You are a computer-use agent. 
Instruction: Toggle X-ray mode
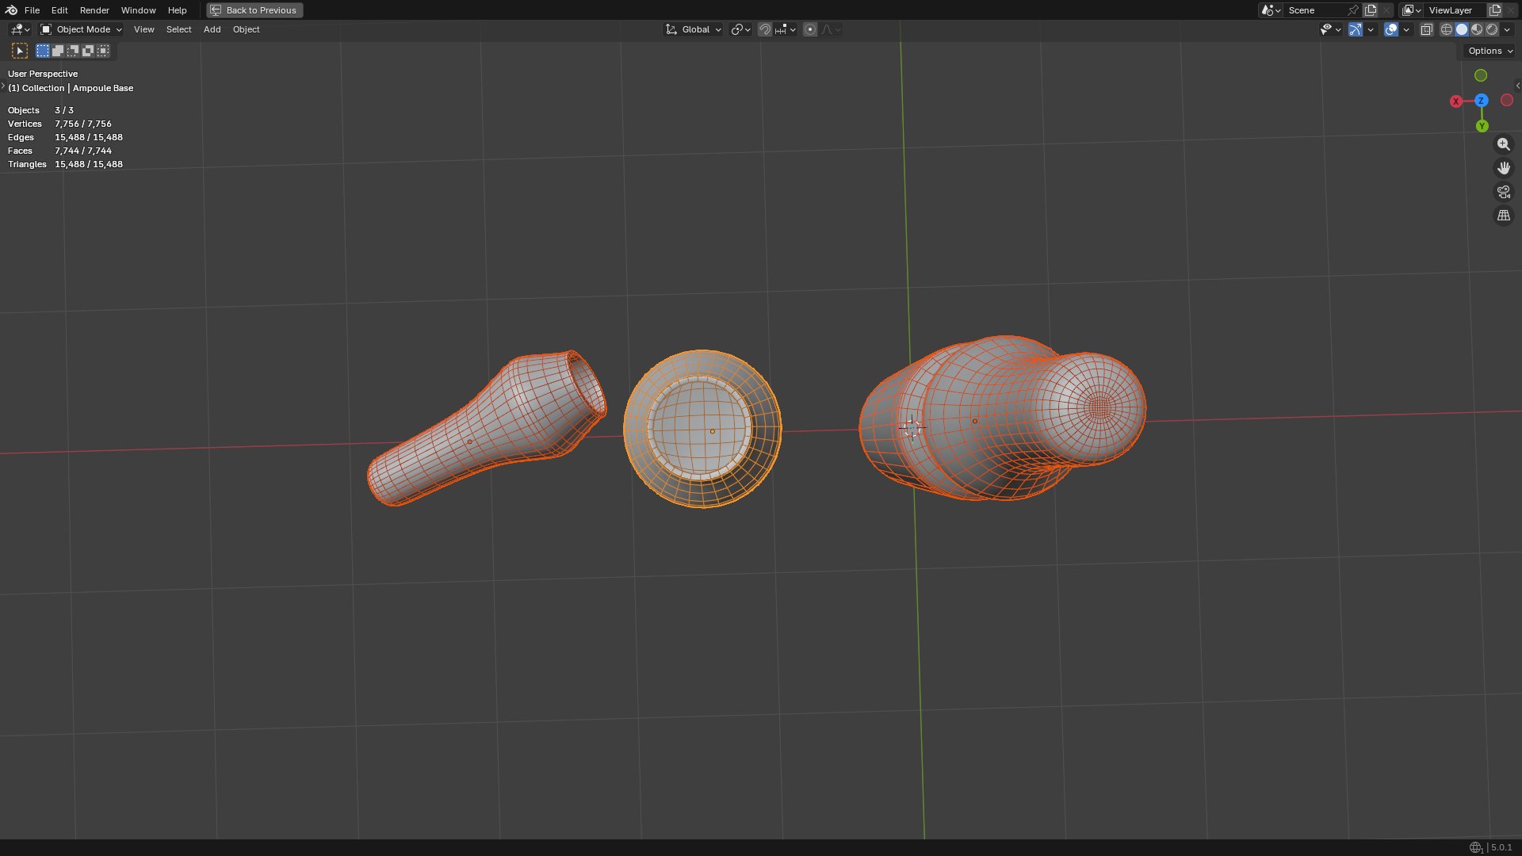coord(1426,29)
